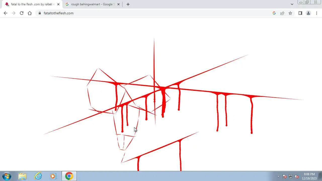Bookmark this page with the star

point(290,13)
